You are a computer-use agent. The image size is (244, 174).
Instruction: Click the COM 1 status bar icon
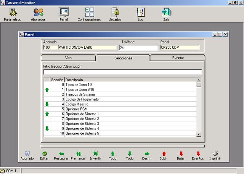click(3, 171)
